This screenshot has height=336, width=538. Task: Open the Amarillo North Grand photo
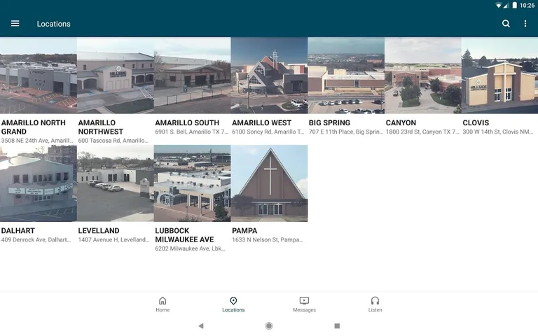tap(39, 76)
